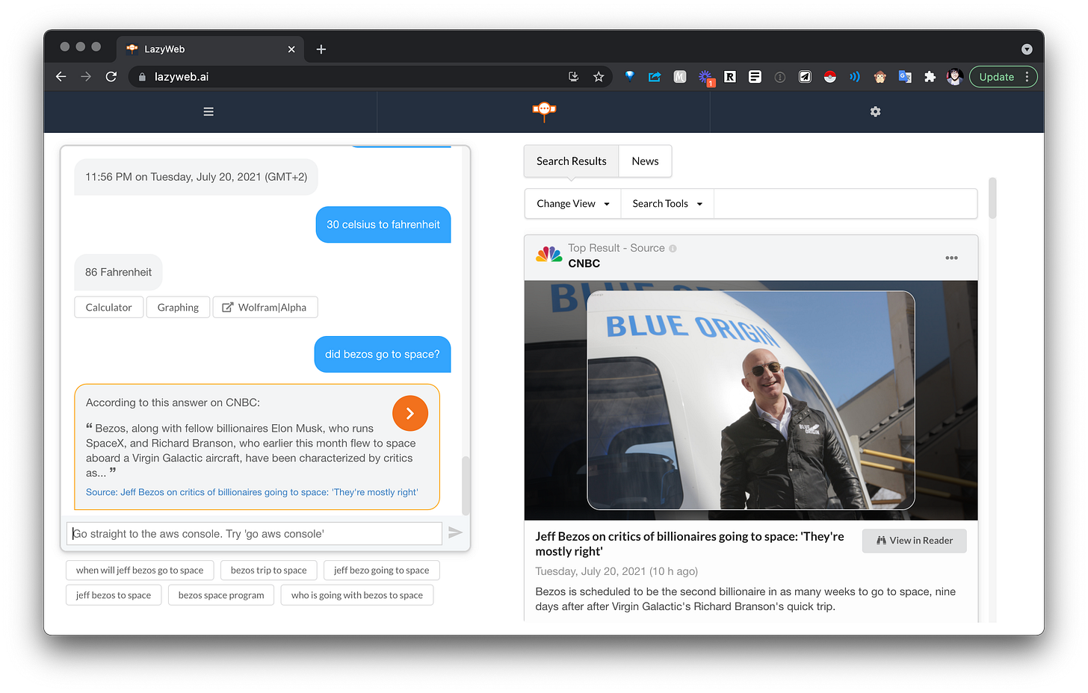Screen dimensions: 1088x693
Task: Click the info icon next to Top Result - Source
Action: 673,249
